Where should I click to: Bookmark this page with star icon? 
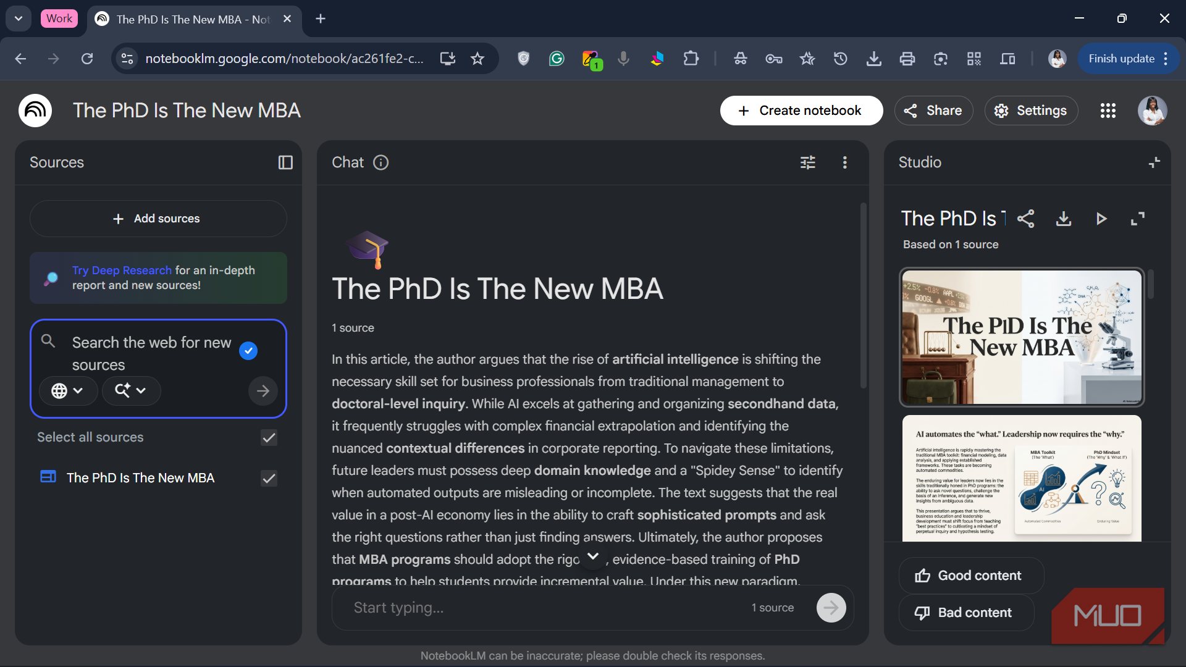coord(477,59)
